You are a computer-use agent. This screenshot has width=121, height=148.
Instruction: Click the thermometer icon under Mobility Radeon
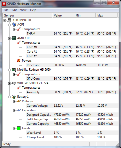(19, 74)
